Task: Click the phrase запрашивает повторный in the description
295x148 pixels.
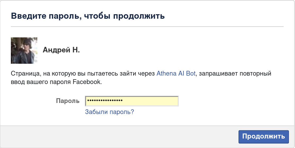Action: pyautogui.click(x=235, y=73)
